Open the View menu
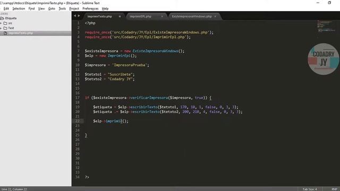 tap(41, 8)
